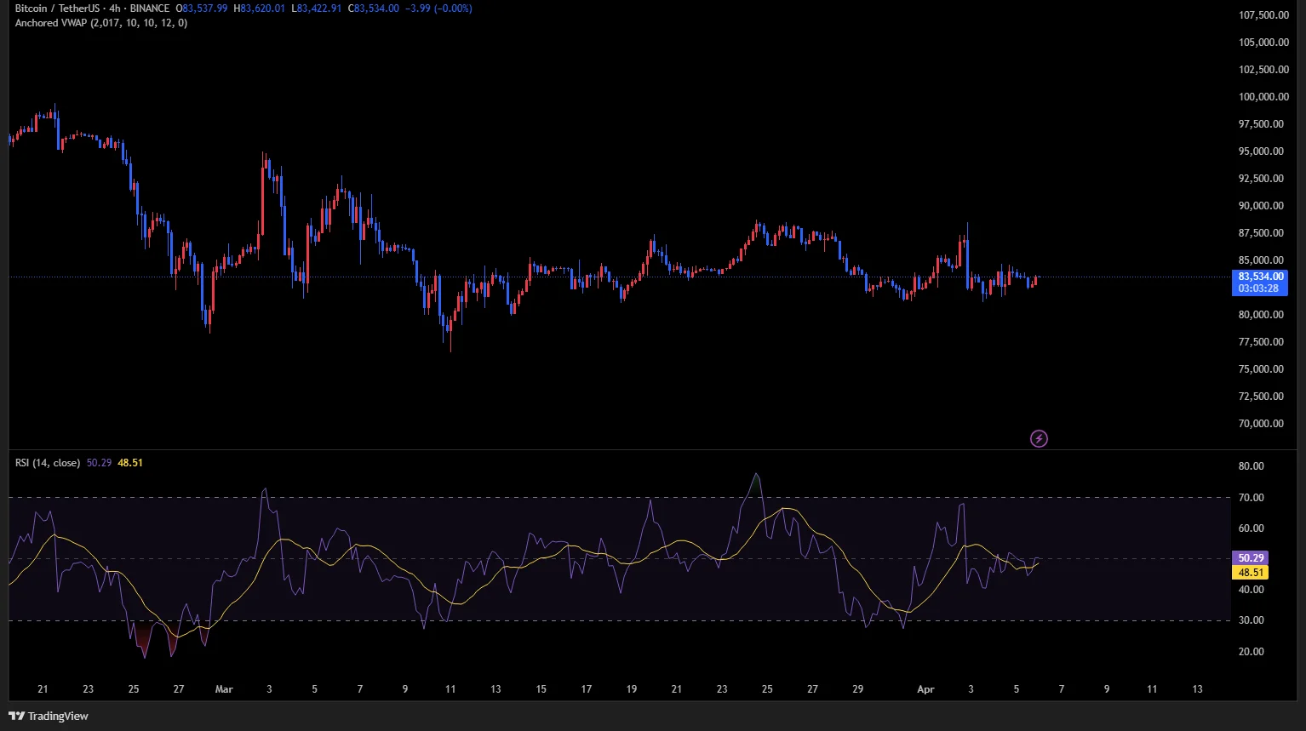Click the 15 date label on the time axis
This screenshot has height=731, width=1306.
point(541,689)
